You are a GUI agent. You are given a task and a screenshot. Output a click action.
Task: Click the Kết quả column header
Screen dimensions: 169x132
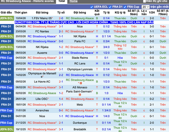(x=97, y=12)
